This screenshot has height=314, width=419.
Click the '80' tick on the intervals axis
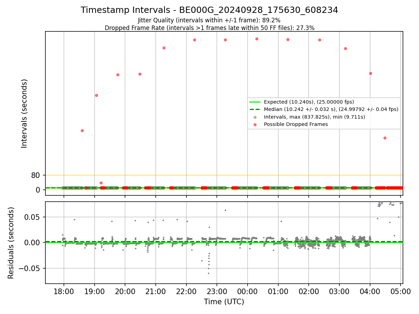36,175
